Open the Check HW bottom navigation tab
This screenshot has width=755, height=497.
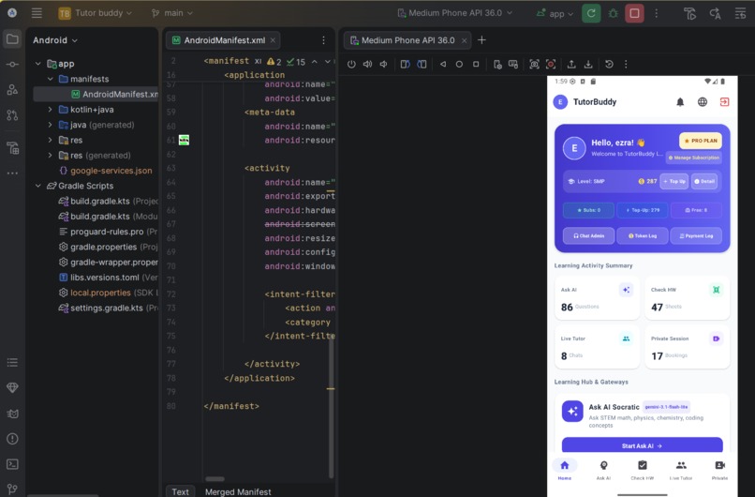click(643, 470)
